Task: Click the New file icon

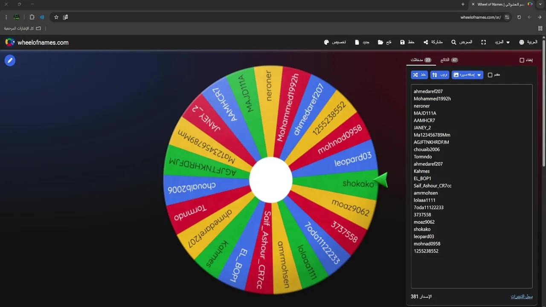Action: (x=357, y=43)
